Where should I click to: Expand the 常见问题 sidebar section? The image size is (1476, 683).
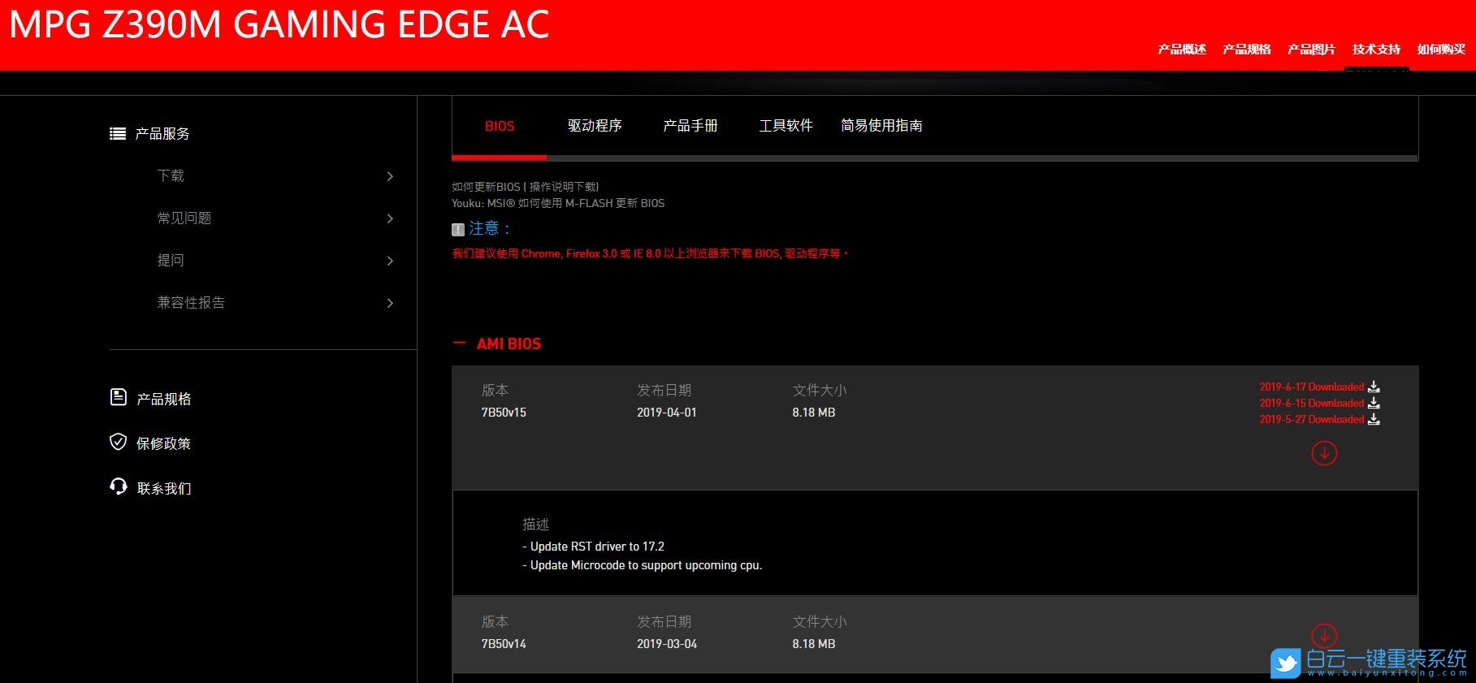tap(390, 218)
